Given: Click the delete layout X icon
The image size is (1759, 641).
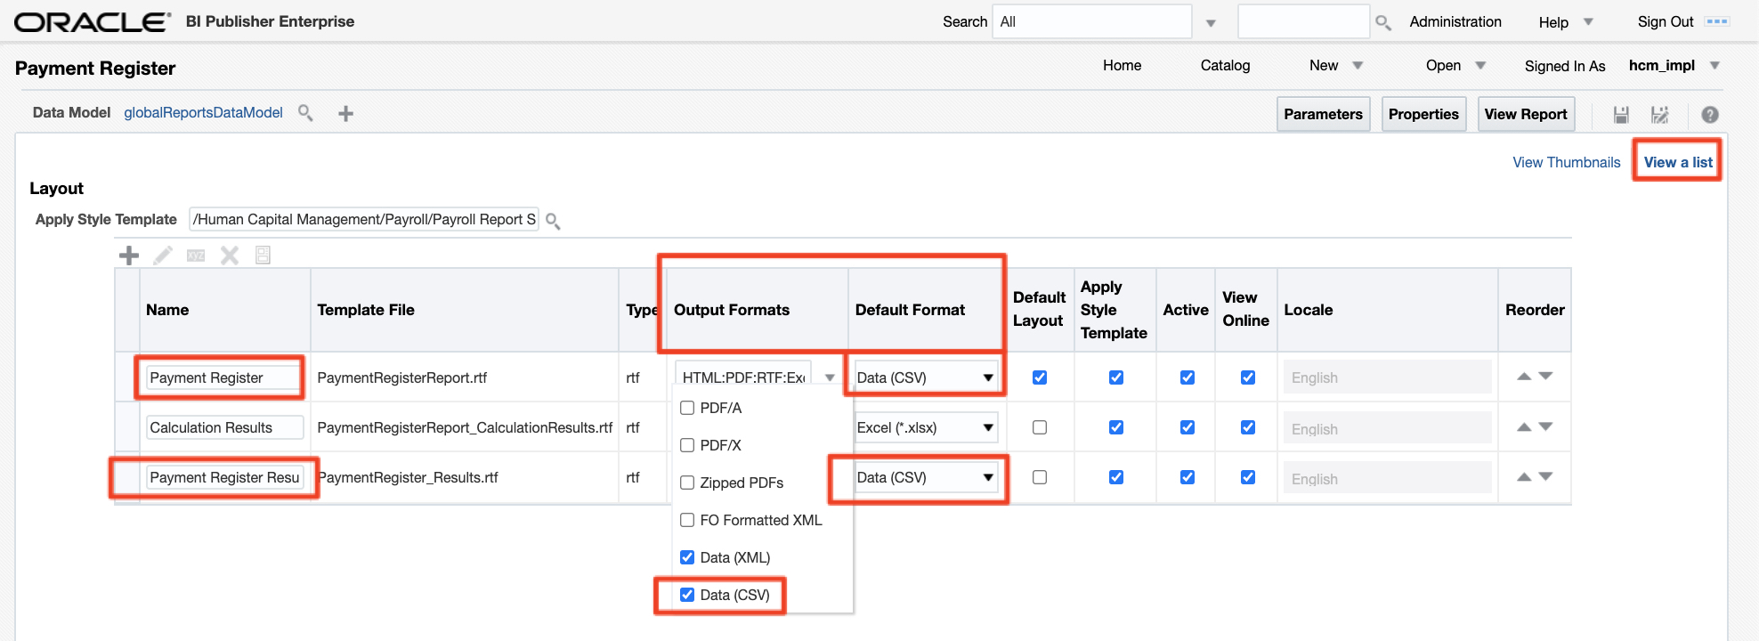Looking at the screenshot, I should tap(230, 256).
